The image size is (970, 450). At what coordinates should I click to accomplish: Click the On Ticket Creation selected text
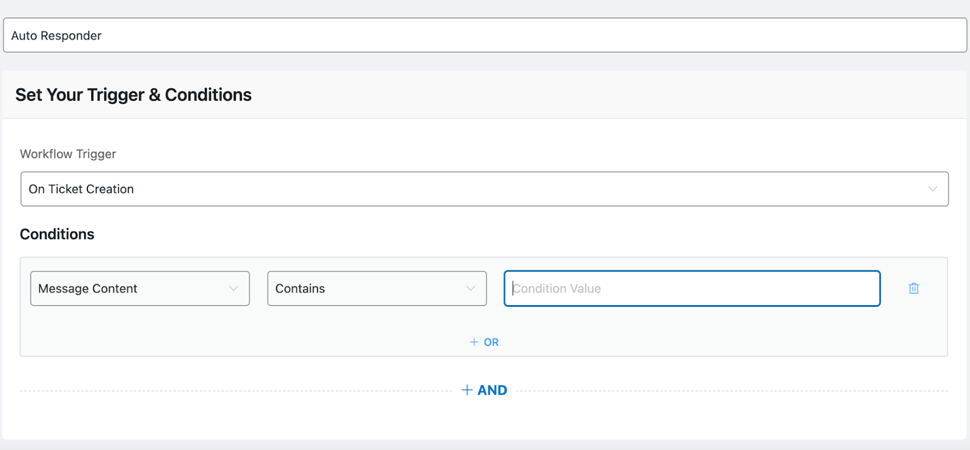(x=81, y=189)
